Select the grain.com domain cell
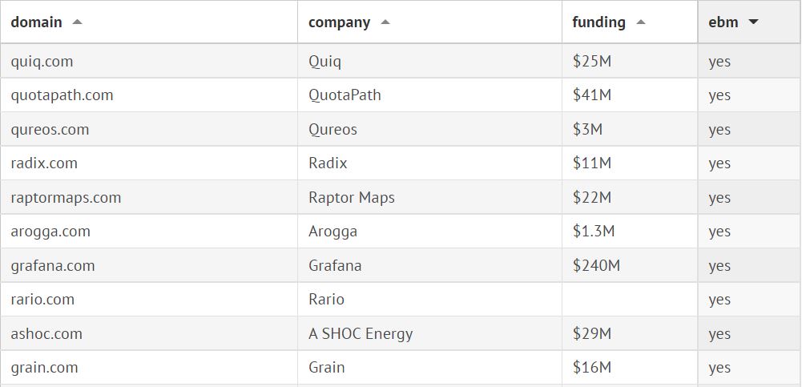Screen dimensions: 802x387 [45, 368]
